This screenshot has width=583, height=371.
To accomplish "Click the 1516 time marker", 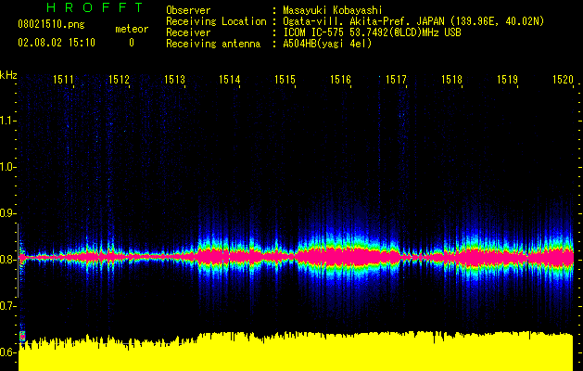I will [340, 80].
